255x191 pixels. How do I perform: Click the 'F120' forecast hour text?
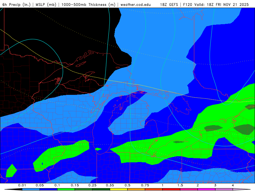click(188, 4)
